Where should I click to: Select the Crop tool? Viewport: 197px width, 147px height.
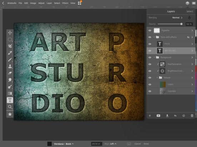tap(10, 46)
